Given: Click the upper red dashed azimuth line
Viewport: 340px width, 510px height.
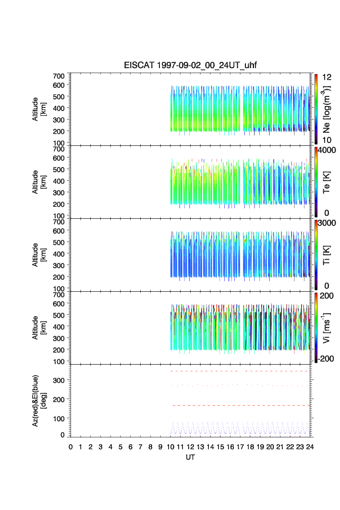Looking at the screenshot, I should (240, 371).
